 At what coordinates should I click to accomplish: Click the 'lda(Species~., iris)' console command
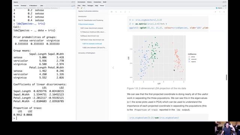click(31, 24)
